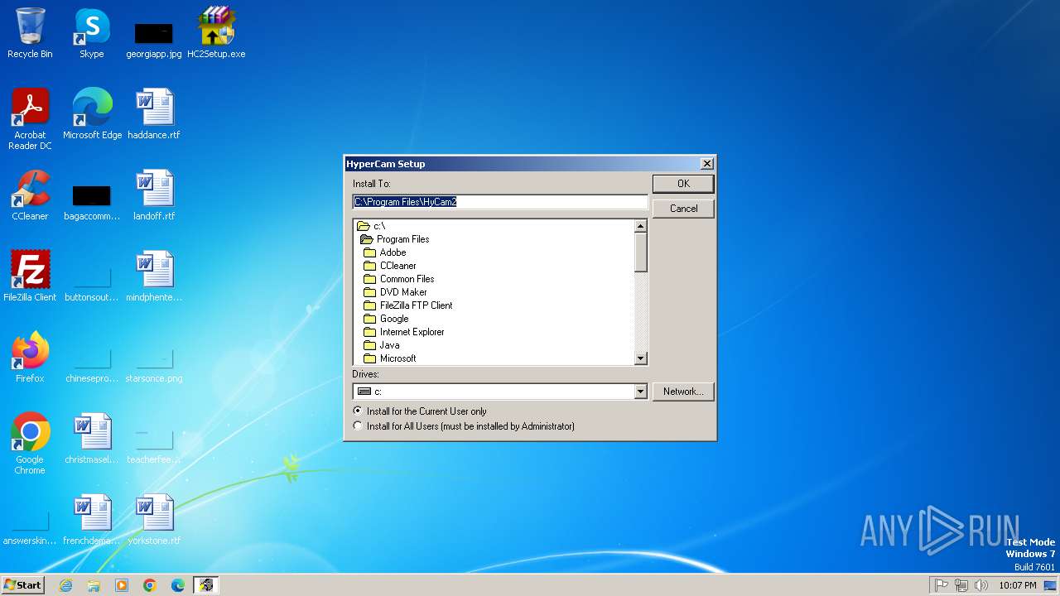This screenshot has width=1060, height=596.
Task: Open the Recycle Bin desktop icon
Action: point(30,33)
